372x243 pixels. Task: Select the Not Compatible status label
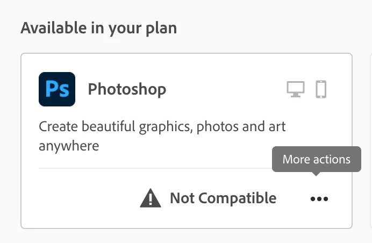pos(223,198)
